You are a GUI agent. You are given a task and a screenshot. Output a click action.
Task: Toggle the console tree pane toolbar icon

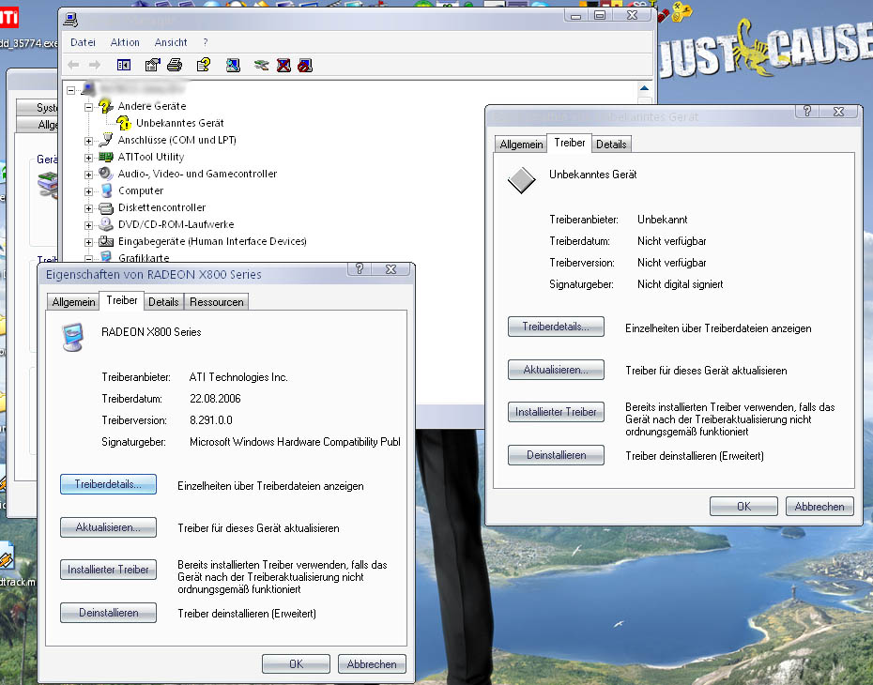pyautogui.click(x=124, y=65)
